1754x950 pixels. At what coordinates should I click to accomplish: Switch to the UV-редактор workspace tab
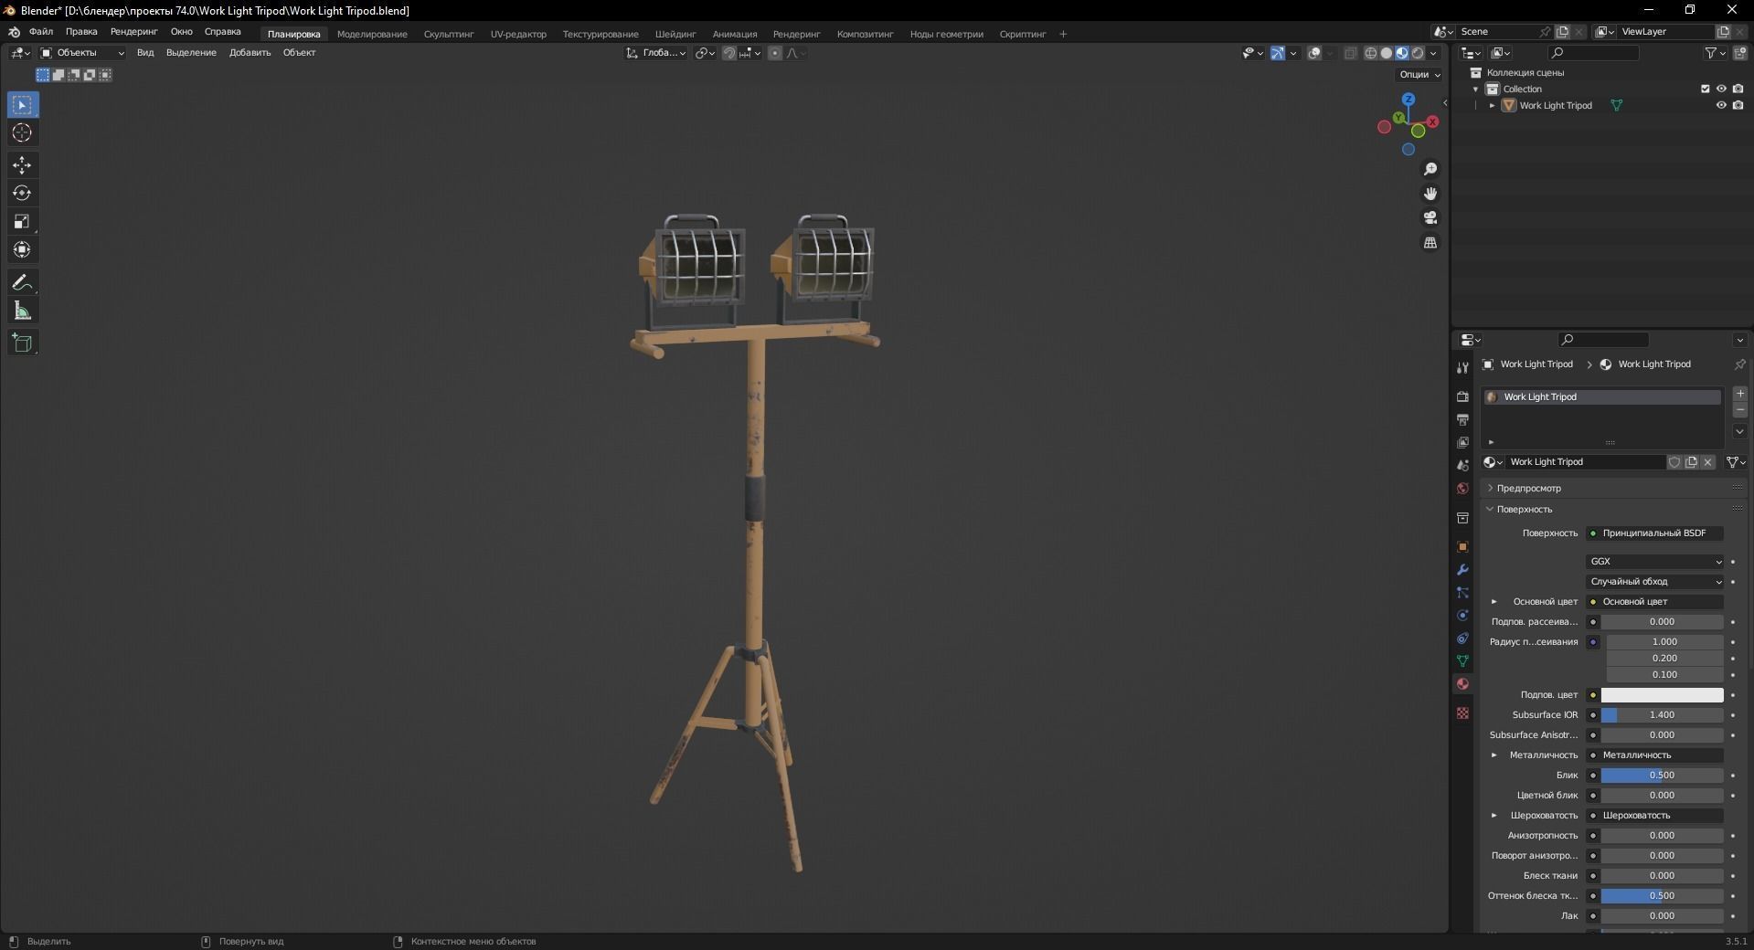pos(518,35)
